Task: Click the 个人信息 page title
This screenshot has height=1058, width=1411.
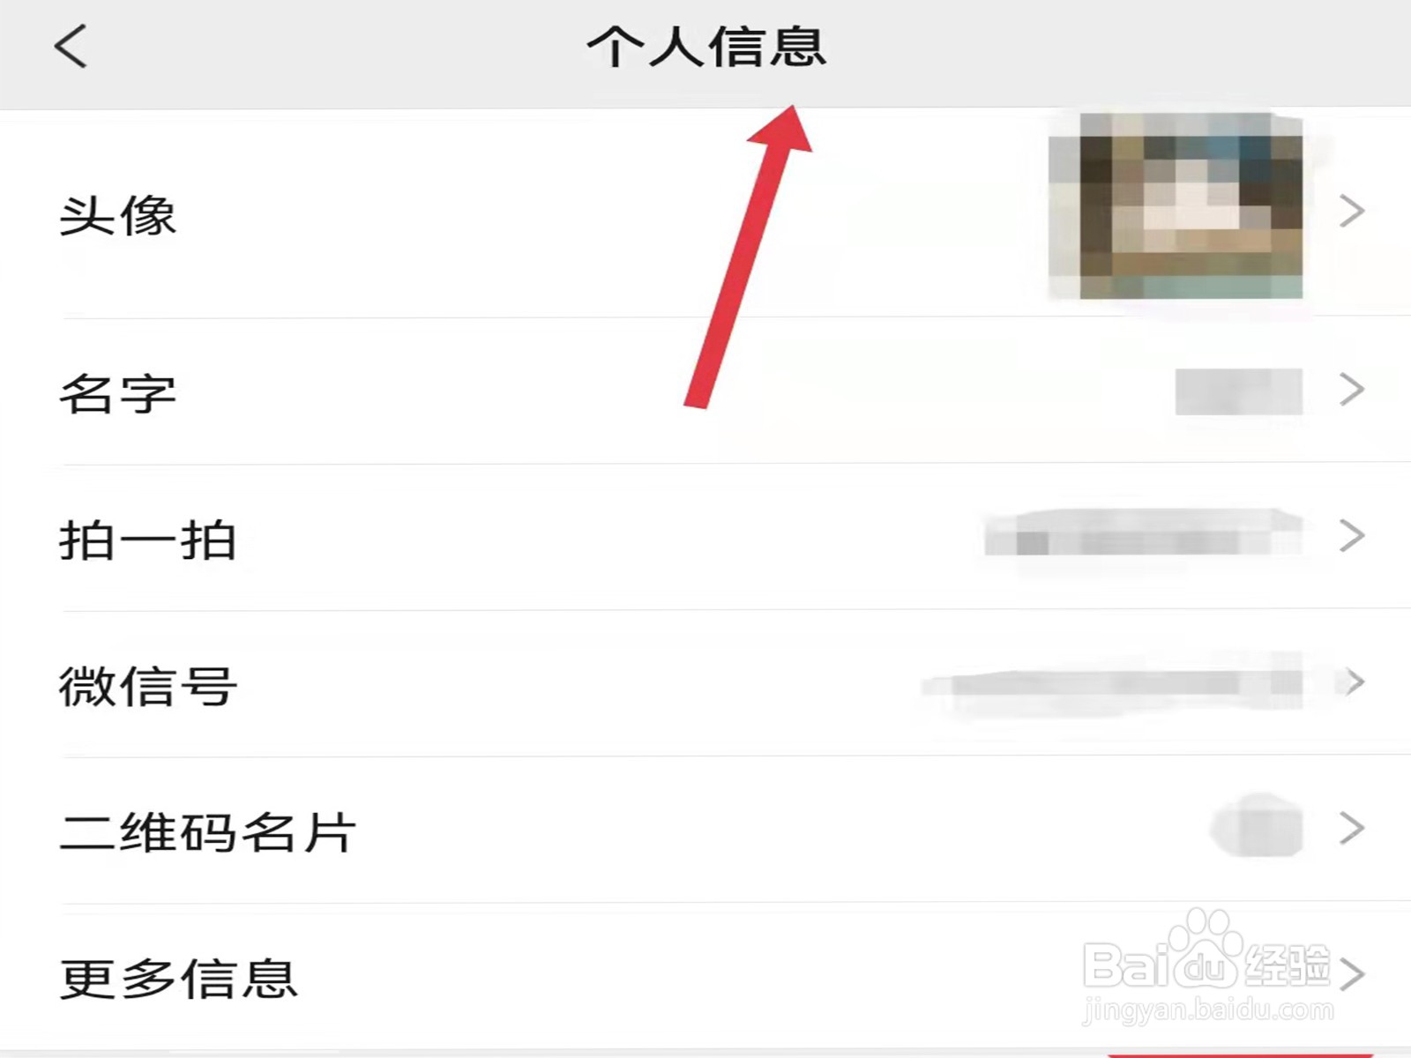Action: (x=706, y=46)
